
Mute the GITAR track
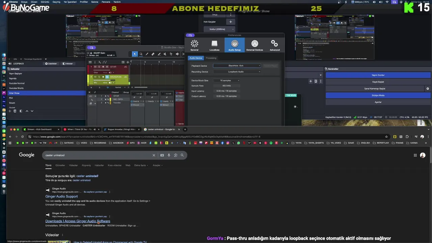[95, 67]
